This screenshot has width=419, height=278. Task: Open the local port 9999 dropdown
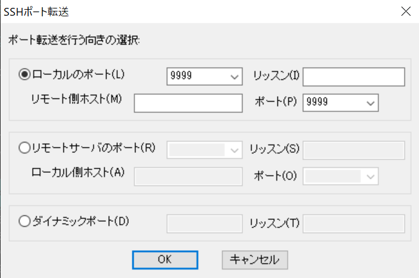click(x=204, y=76)
